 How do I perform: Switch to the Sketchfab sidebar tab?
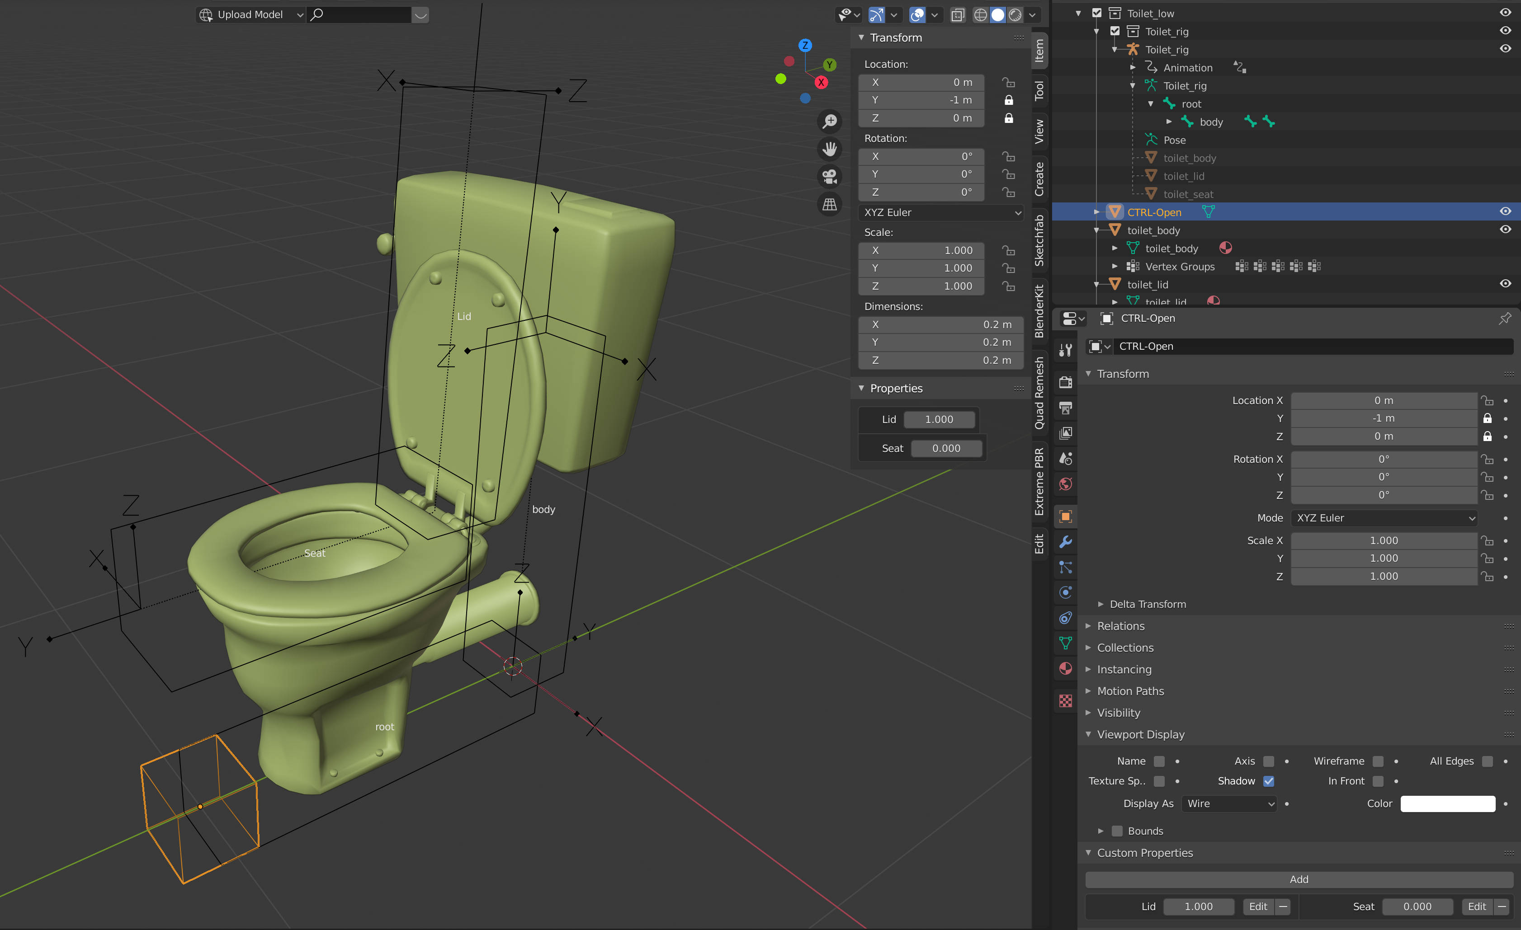1039,238
